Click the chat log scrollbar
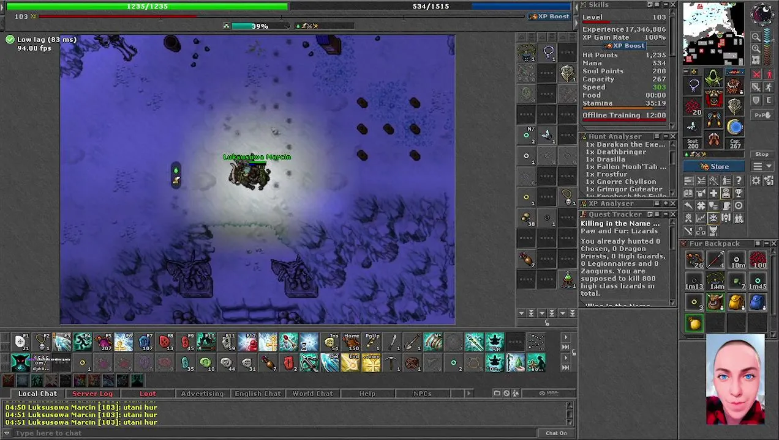 click(570, 414)
